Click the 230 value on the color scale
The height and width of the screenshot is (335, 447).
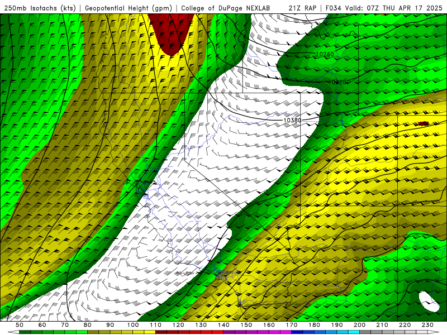pos(427,325)
